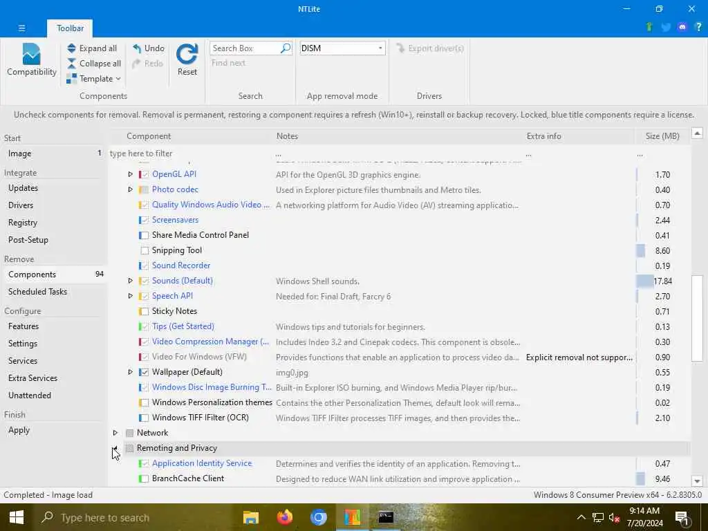Open the Features page
708x531 pixels.
click(x=53, y=326)
